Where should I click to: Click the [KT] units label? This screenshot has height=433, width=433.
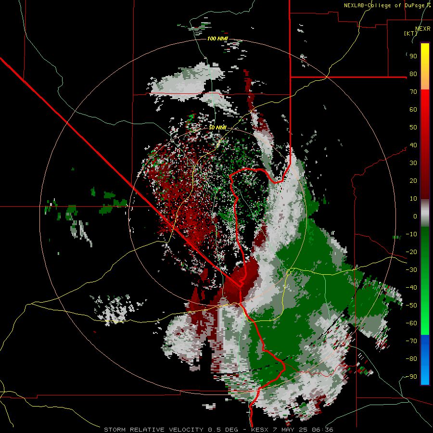click(411, 33)
